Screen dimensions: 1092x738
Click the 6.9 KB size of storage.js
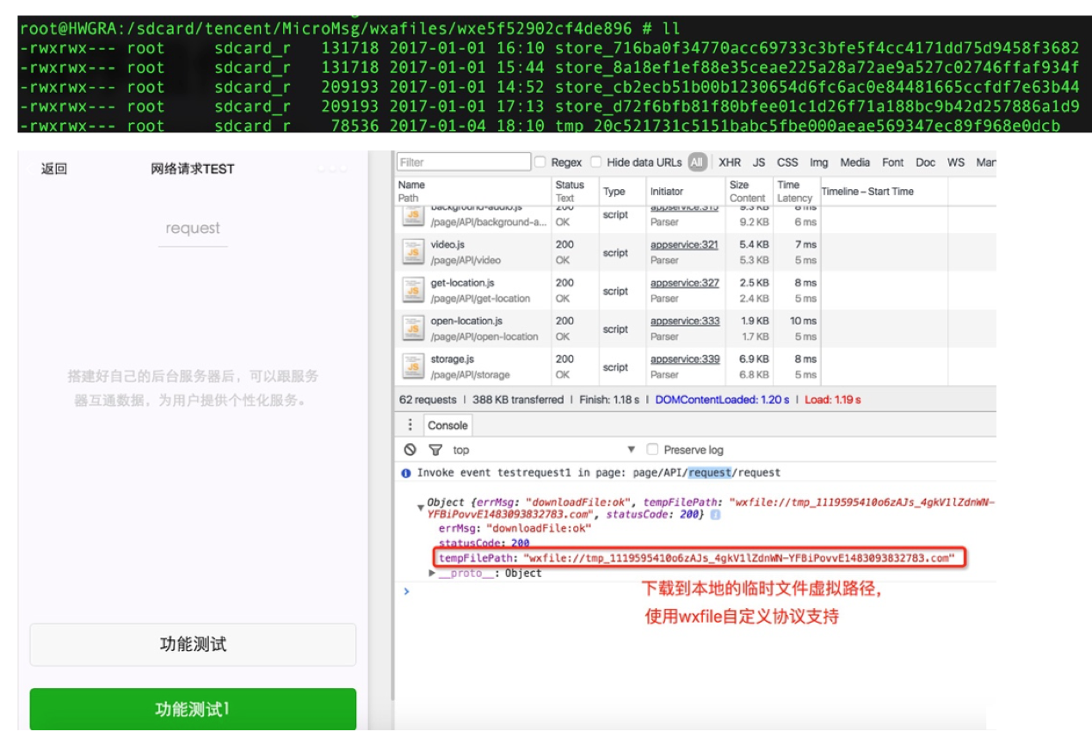point(754,360)
